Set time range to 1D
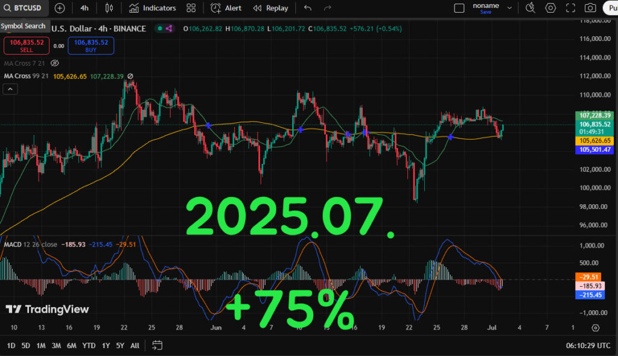 (11, 345)
